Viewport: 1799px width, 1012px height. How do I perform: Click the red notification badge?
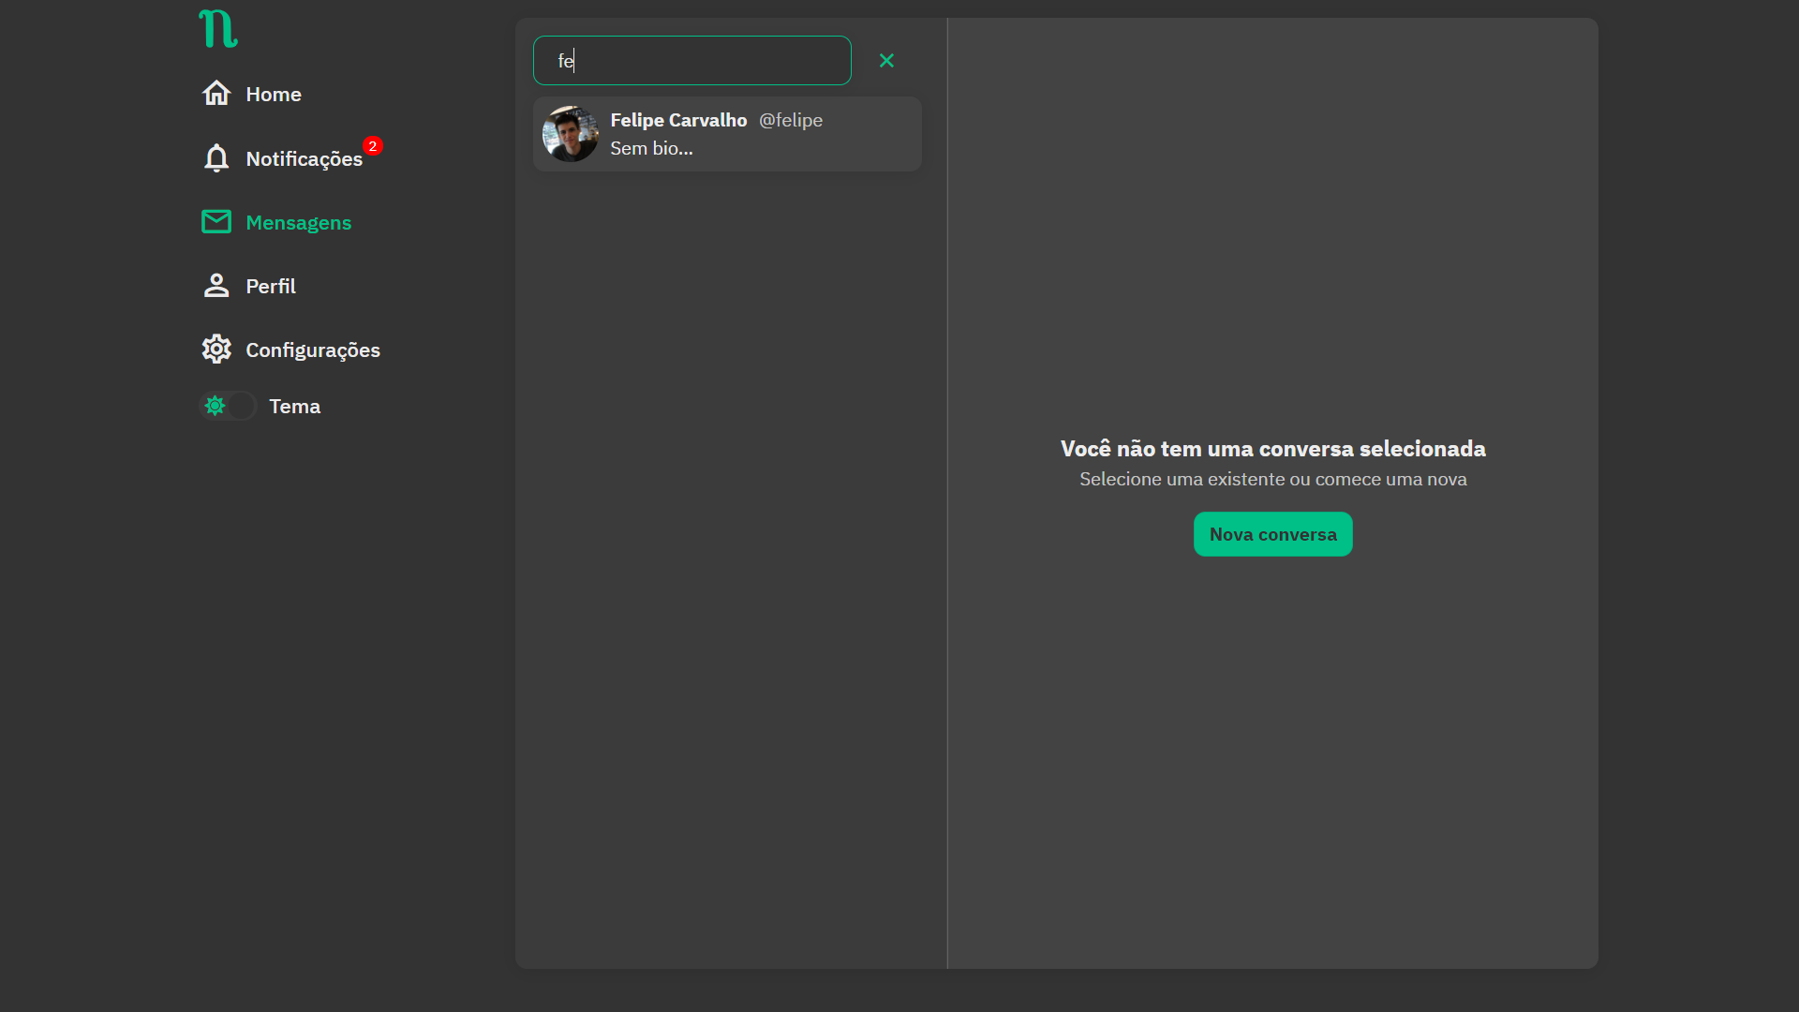pyautogui.click(x=373, y=146)
